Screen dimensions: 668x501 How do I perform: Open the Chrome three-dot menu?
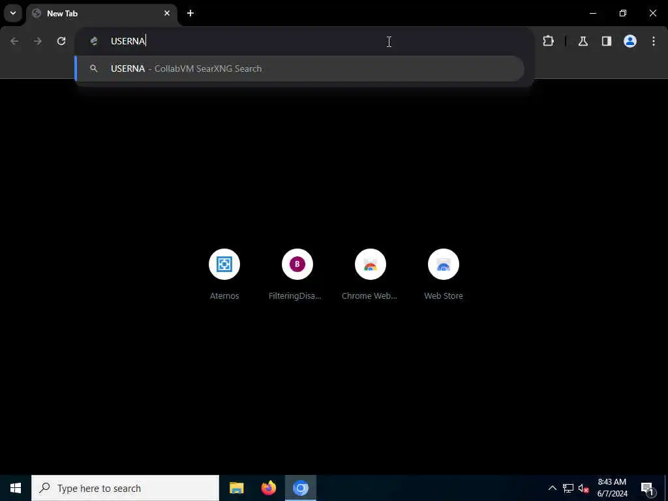point(654,41)
